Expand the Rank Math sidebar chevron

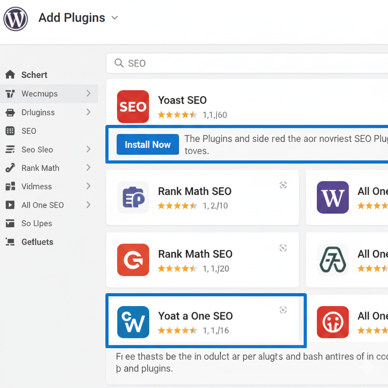88,167
